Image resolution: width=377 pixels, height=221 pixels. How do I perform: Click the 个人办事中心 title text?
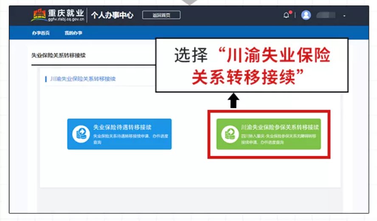pyautogui.click(x=112, y=15)
